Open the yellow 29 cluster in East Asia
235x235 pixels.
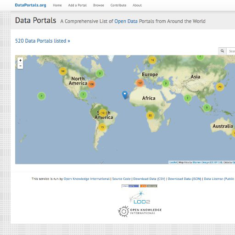[x=220, y=87]
